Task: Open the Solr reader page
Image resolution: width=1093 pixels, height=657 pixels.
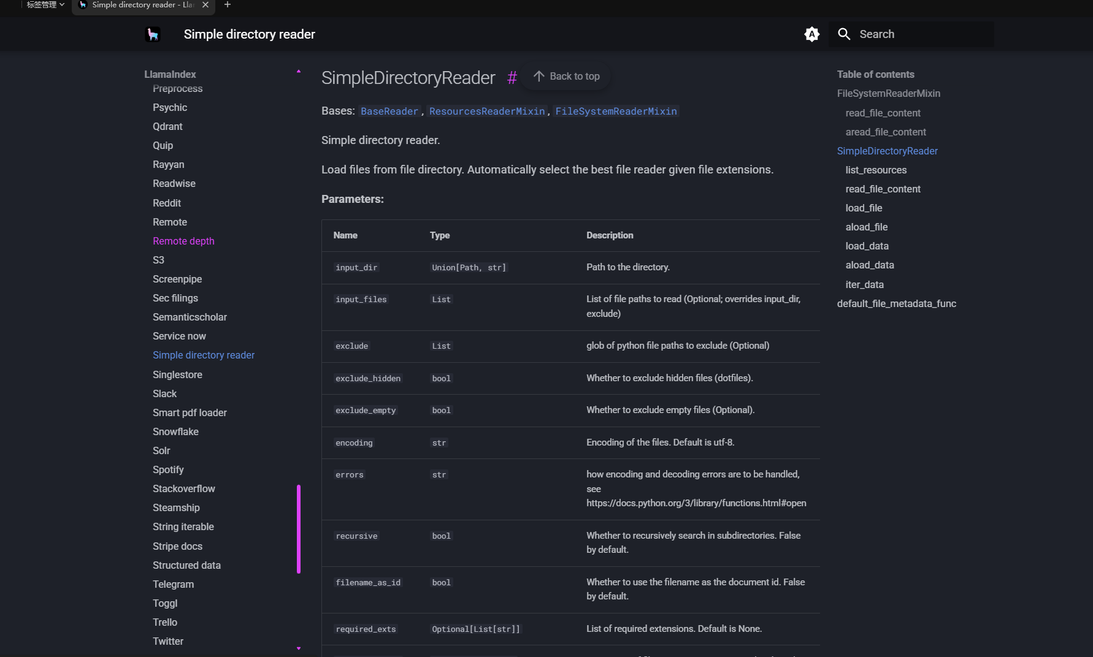Action: click(x=161, y=450)
